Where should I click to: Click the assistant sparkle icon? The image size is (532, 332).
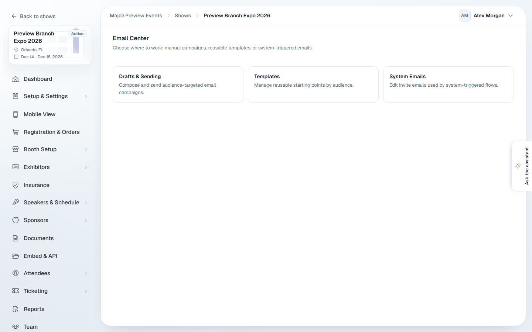[518, 166]
